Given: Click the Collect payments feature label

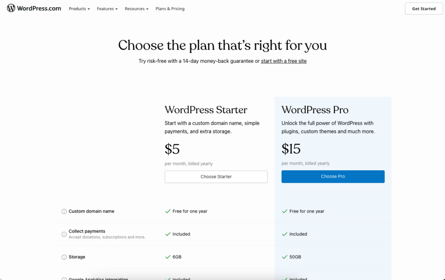Looking at the screenshot, I should 87,231.
